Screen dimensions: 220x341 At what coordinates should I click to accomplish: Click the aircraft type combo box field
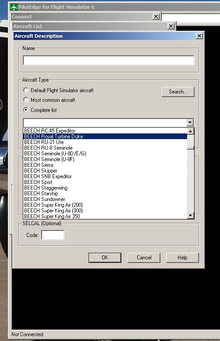point(105,122)
